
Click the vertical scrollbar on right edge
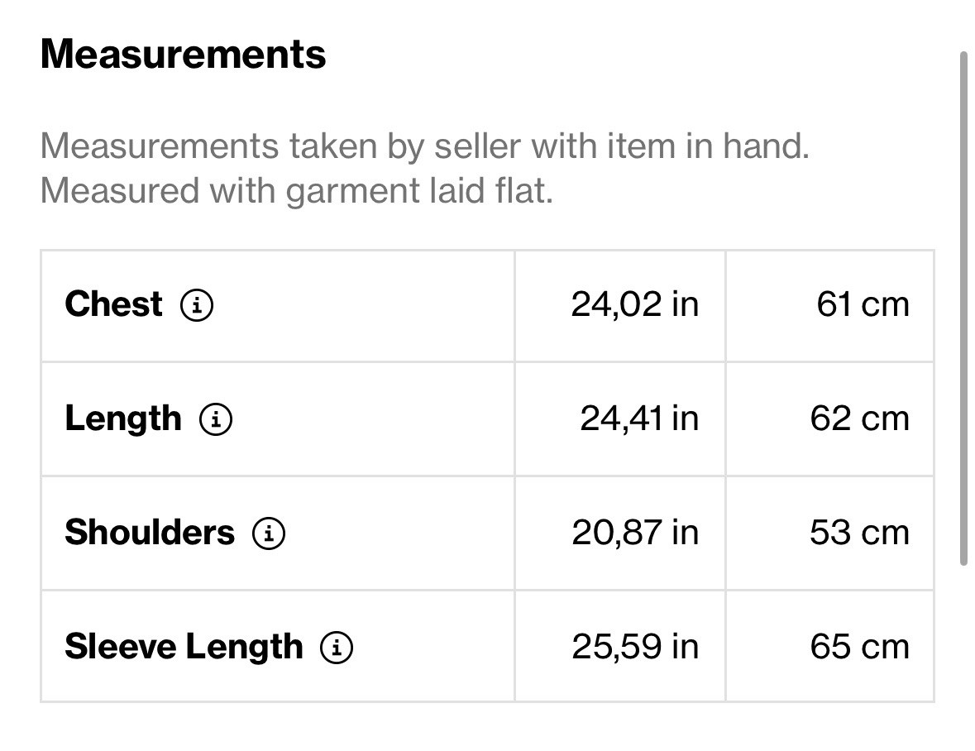click(963, 309)
